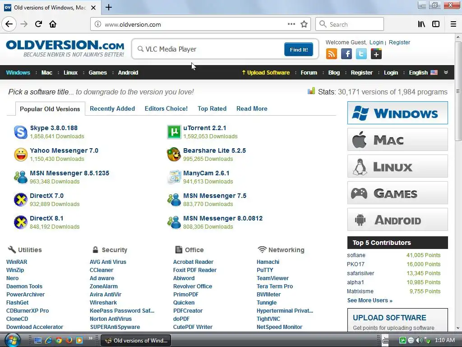Image resolution: width=462 pixels, height=347 pixels.
Task: Open the Foxit PDF Reader link
Action: pos(195,270)
